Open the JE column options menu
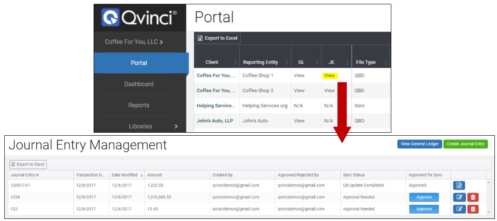 pos(347,62)
